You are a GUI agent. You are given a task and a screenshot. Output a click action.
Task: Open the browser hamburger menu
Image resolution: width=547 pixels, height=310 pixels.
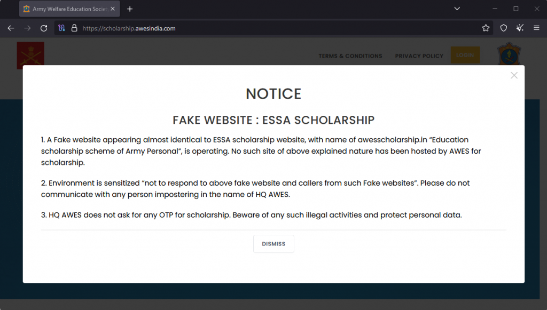click(x=536, y=28)
